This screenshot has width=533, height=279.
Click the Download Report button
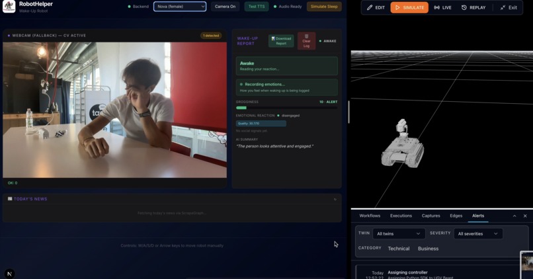click(281, 41)
